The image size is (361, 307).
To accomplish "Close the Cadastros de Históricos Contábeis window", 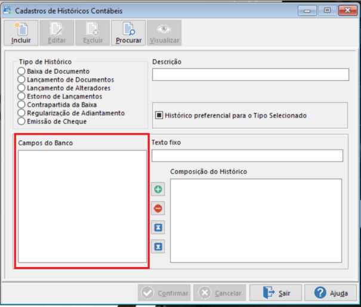I will [x=348, y=10].
